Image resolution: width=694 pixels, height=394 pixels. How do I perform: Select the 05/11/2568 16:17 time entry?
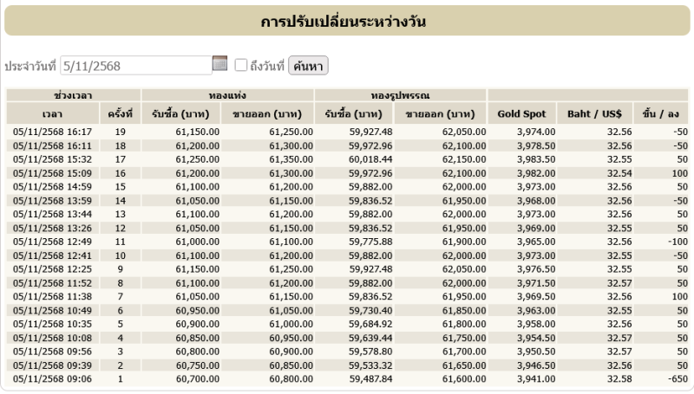[51, 131]
